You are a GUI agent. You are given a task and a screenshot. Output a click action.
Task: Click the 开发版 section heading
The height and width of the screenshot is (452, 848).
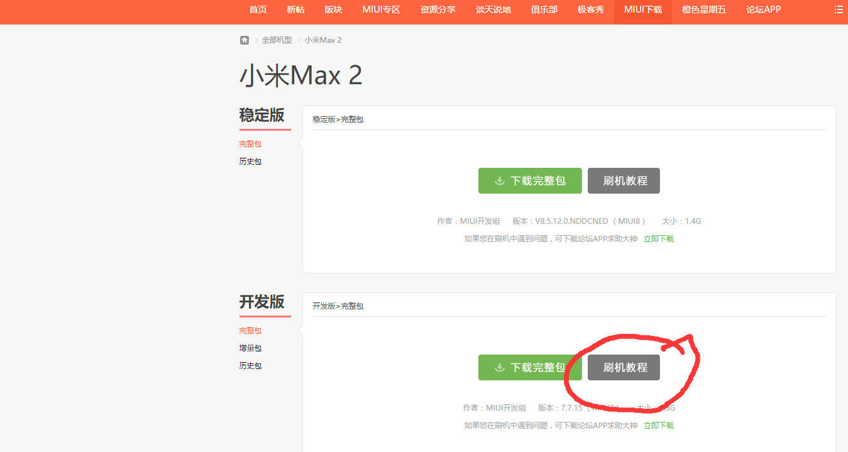tap(262, 302)
